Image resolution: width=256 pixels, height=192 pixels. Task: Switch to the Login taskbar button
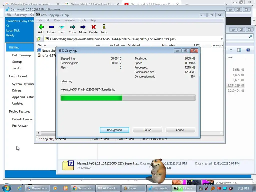click(133, 188)
